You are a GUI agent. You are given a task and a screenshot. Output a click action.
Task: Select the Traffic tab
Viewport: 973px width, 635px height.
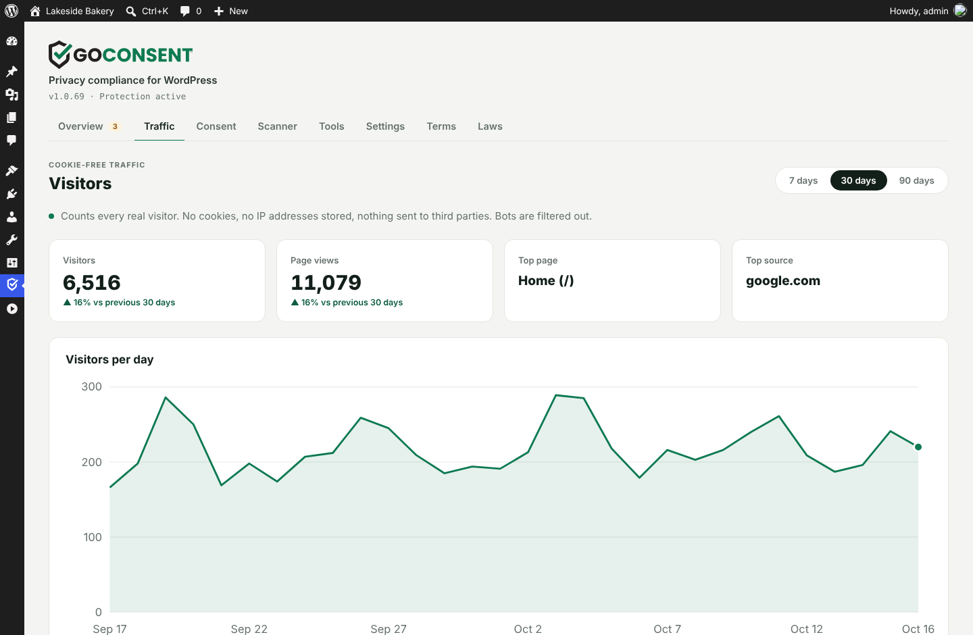click(x=159, y=126)
